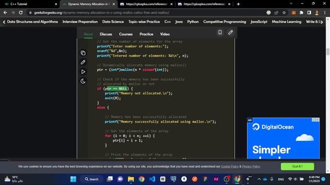Open the Windows Start menu
This screenshot has height=185, width=330.
click(x=73, y=179)
